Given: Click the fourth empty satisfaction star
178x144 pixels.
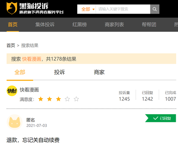Looking at the screenshot, I should pos(67,99).
